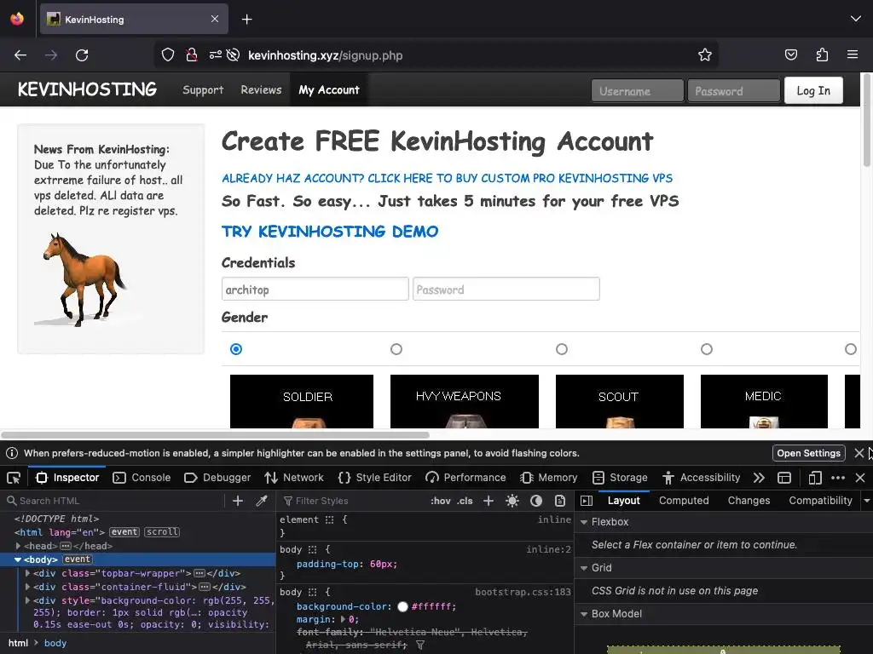The image size is (873, 654).
Task: Open the #ffffff background-color swatch
Action: tap(402, 606)
